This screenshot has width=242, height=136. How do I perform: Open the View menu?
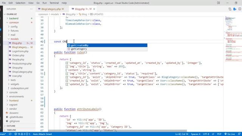click(x=31, y=3)
